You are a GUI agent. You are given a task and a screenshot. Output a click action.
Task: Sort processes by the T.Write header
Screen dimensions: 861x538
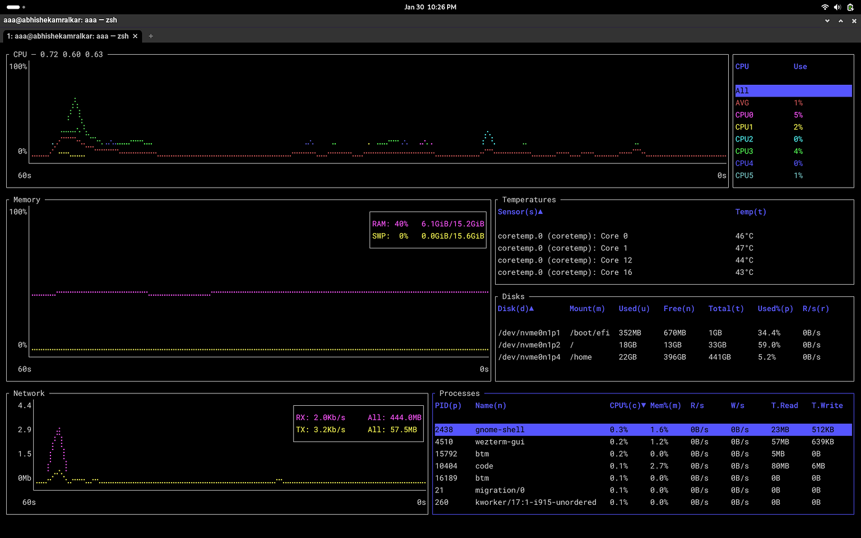(827, 405)
